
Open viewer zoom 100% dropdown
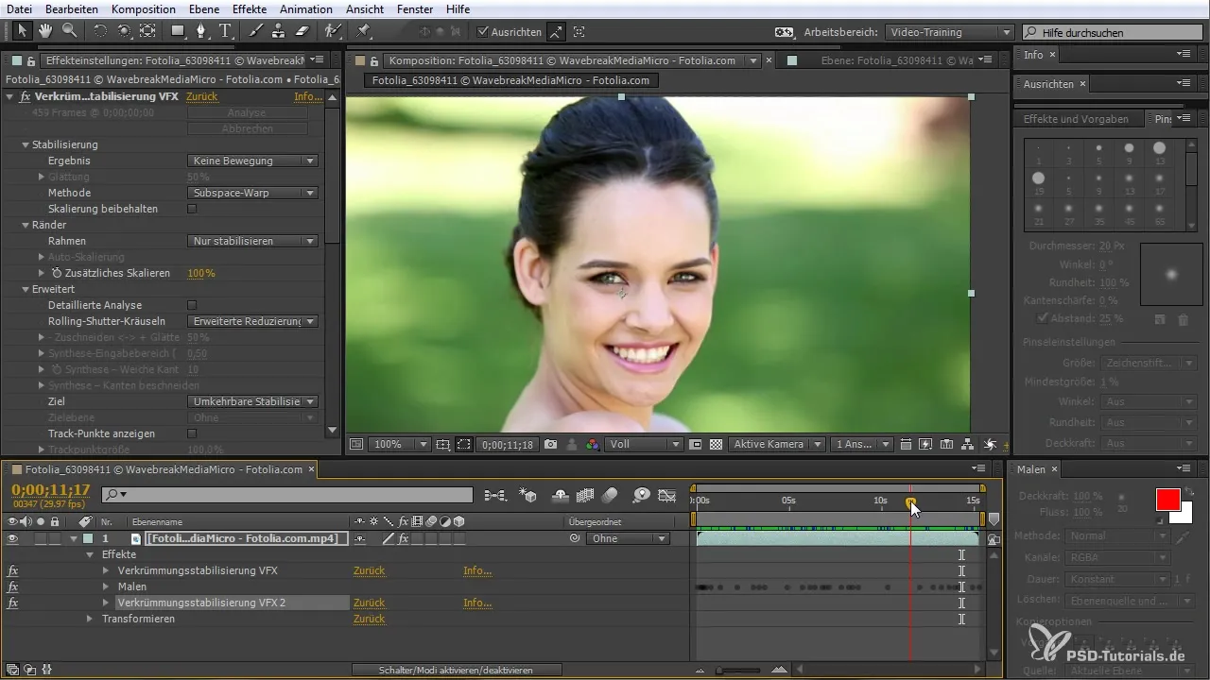tap(400, 444)
